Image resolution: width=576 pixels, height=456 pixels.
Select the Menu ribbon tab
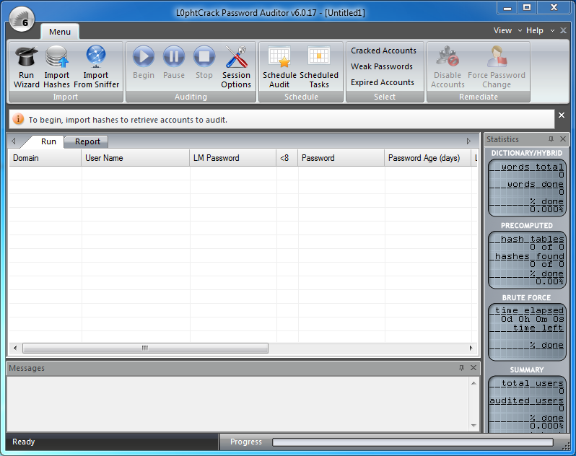pyautogui.click(x=60, y=32)
